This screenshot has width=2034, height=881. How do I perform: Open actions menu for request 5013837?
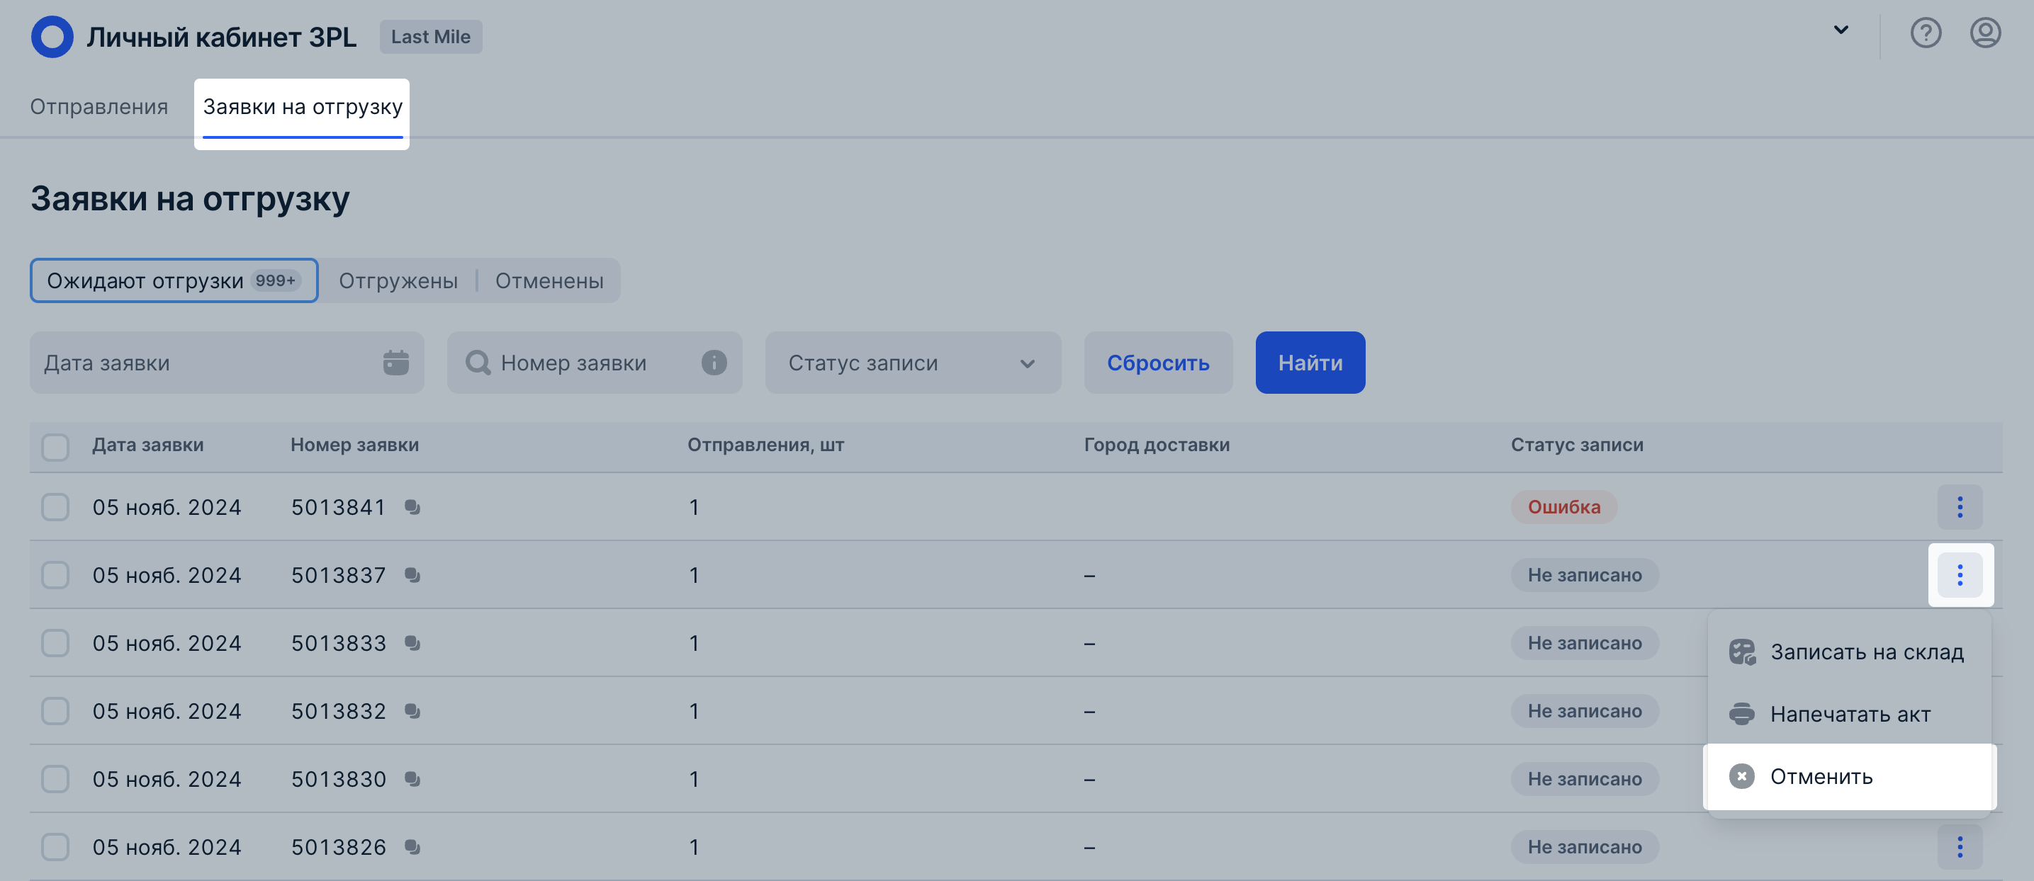tap(1960, 575)
